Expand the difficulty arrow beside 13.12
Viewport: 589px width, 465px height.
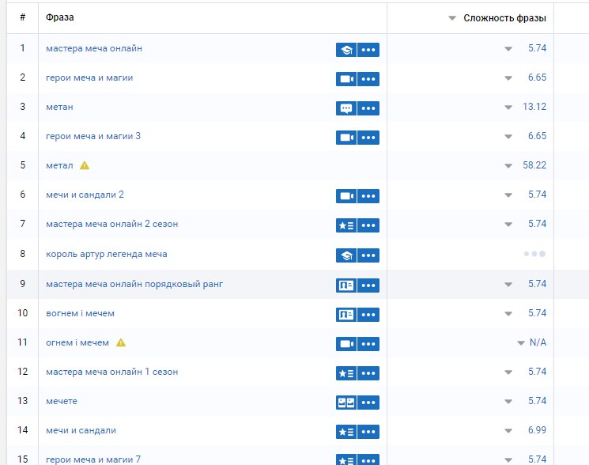508,108
